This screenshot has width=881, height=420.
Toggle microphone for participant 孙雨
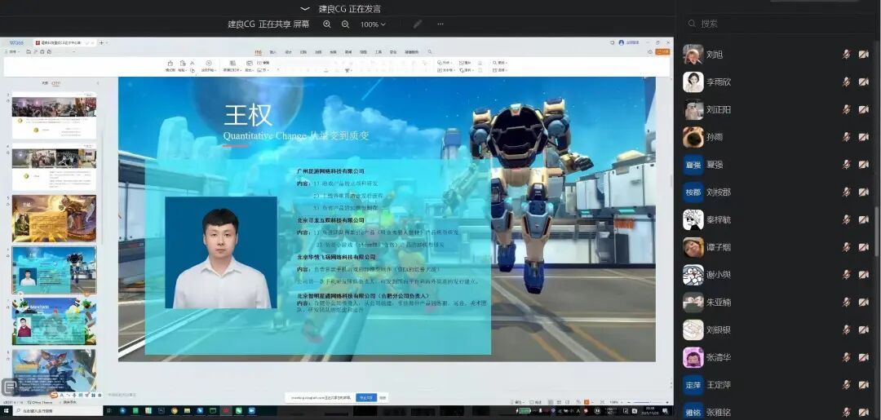[x=846, y=137]
